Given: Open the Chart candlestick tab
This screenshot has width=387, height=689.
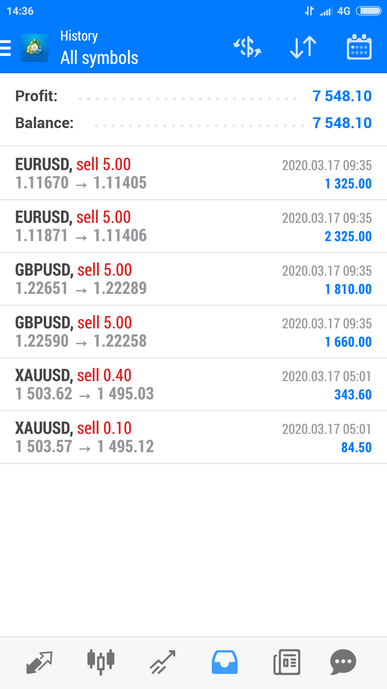Looking at the screenshot, I should (x=101, y=662).
